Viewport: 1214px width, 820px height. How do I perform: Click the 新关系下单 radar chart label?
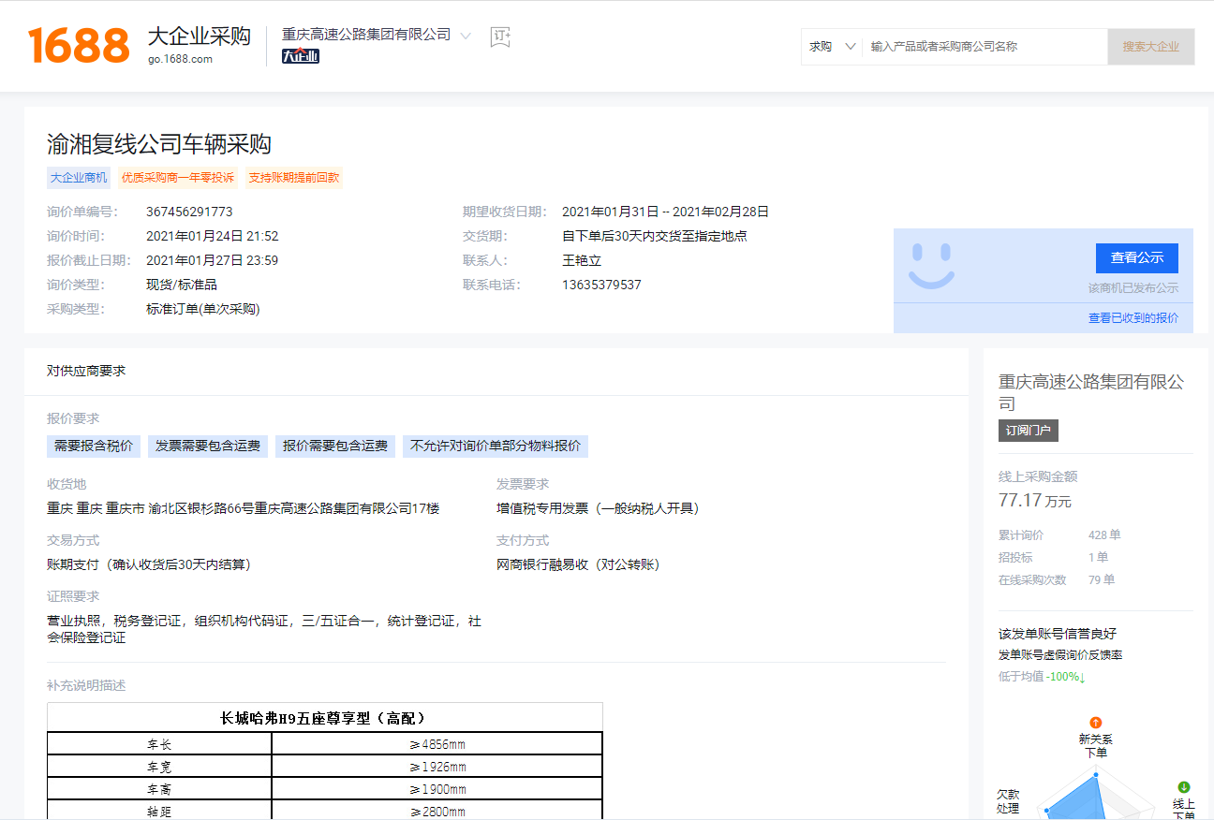[1096, 746]
